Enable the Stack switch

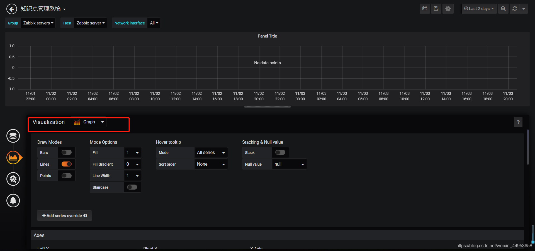280,152
